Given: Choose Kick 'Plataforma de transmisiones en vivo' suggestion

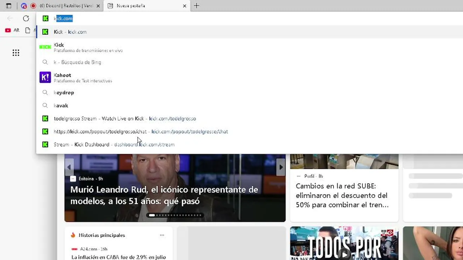Looking at the screenshot, I should [250, 47].
